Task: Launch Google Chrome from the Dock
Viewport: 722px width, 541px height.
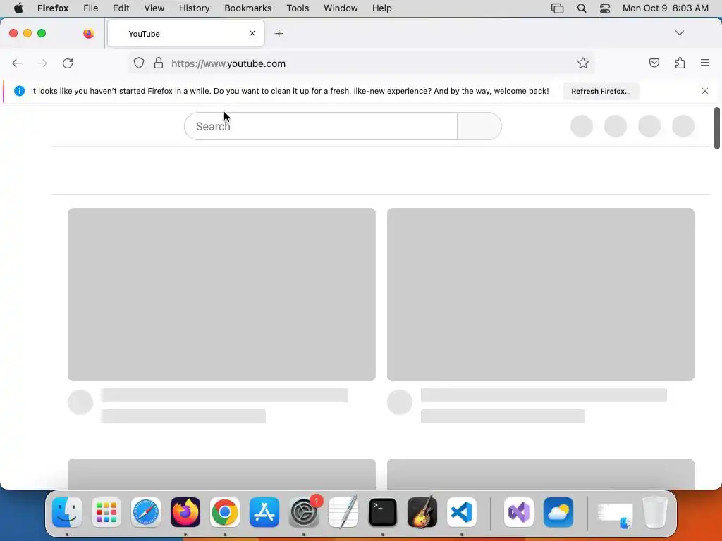Action: (x=225, y=512)
